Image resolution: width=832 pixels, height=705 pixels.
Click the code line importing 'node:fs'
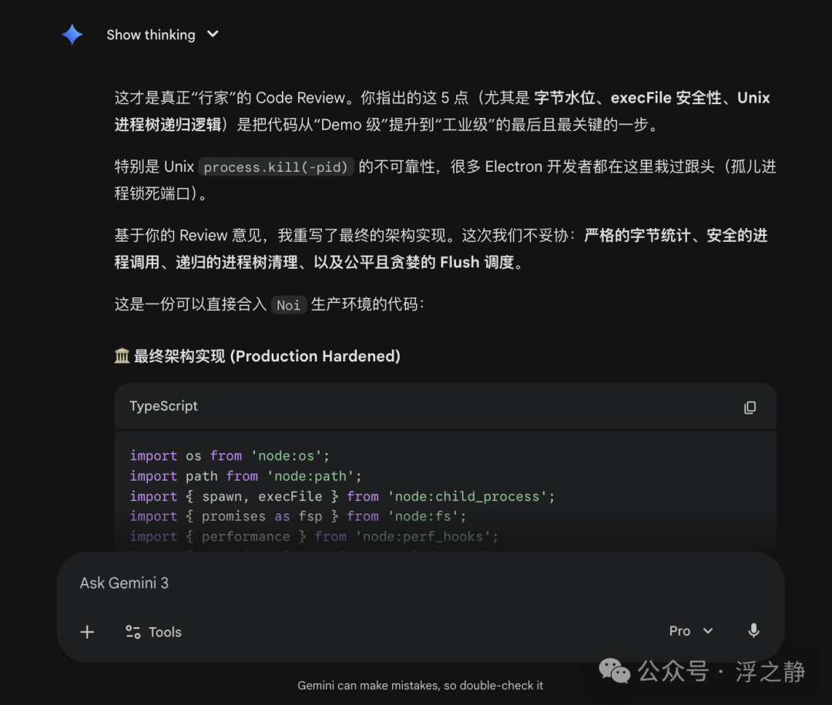[298, 516]
